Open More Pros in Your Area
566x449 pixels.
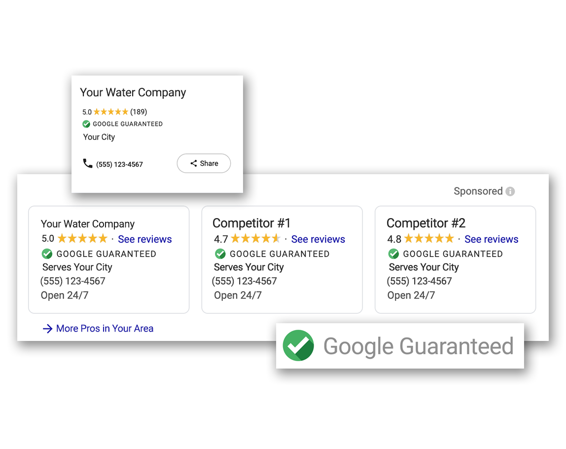tap(105, 328)
